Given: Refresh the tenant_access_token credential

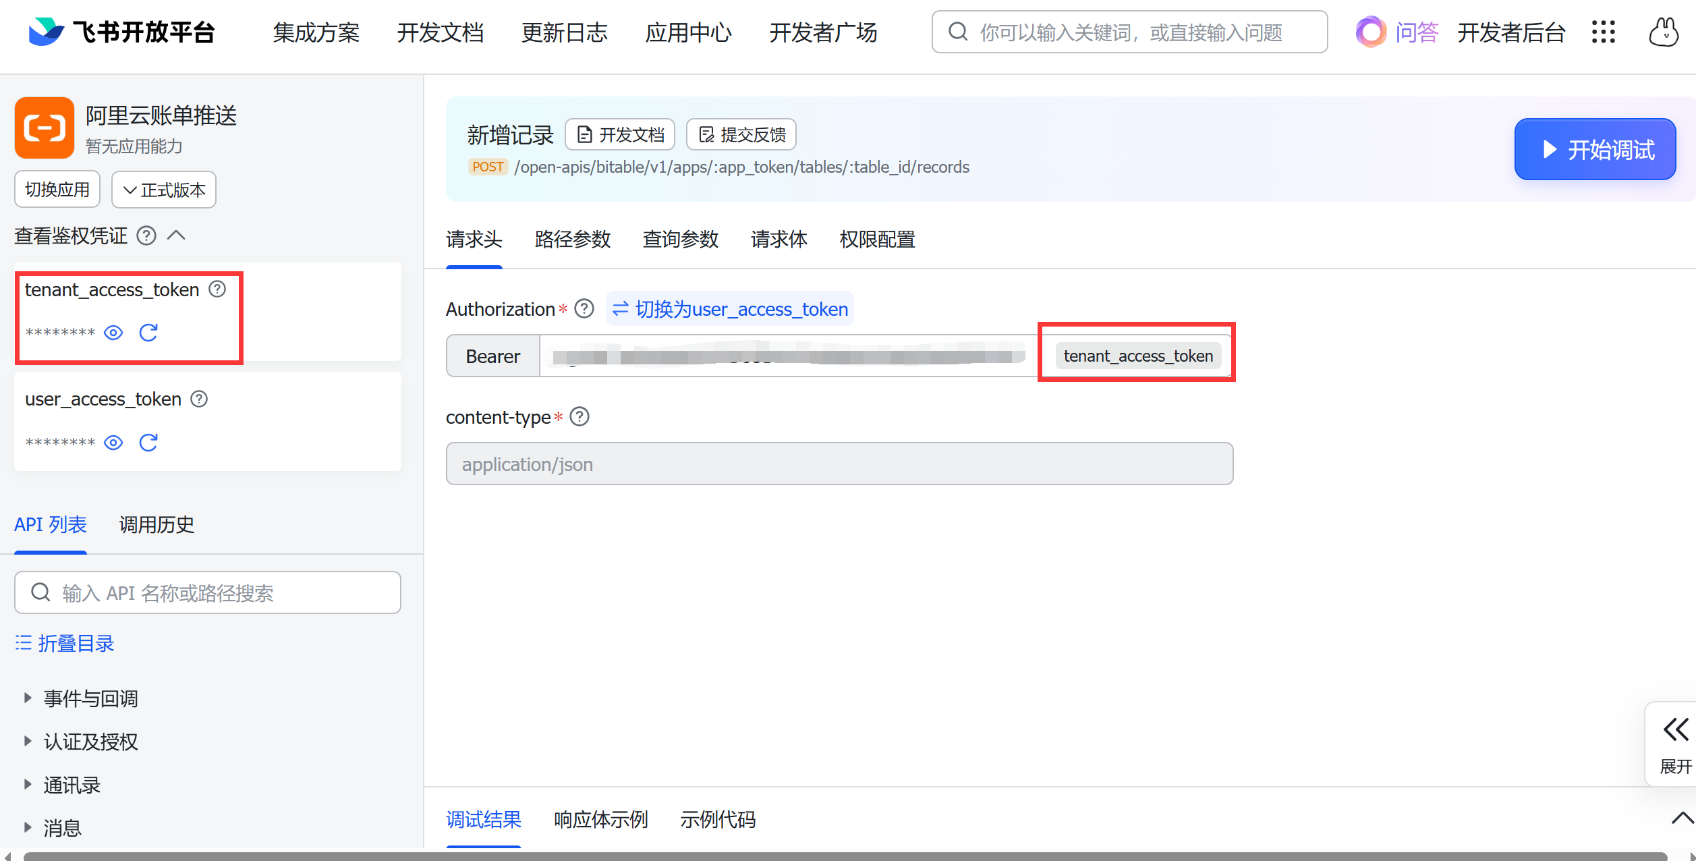Looking at the screenshot, I should [x=148, y=333].
